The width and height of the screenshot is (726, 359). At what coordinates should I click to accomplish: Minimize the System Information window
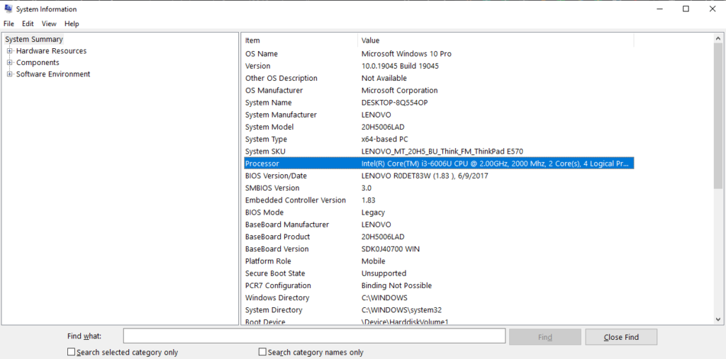coord(659,8)
